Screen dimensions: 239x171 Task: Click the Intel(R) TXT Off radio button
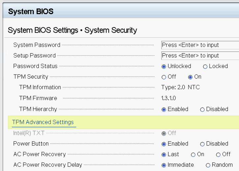(x=164, y=133)
